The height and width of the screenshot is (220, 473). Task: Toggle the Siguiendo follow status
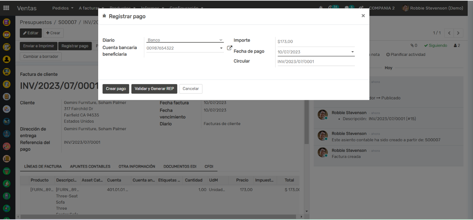436,46
